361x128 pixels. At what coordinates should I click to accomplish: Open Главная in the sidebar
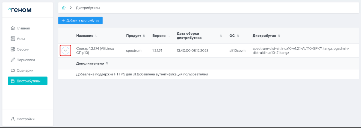click(x=23, y=28)
